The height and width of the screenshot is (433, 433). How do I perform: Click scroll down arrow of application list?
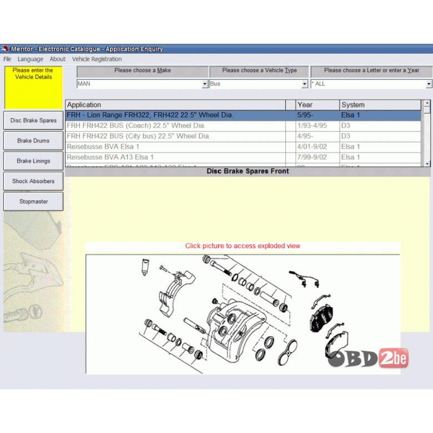[x=427, y=163]
